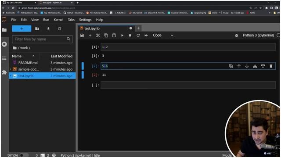Switch to the My Labs browser tab
The image size is (281, 158).
coord(19,3)
